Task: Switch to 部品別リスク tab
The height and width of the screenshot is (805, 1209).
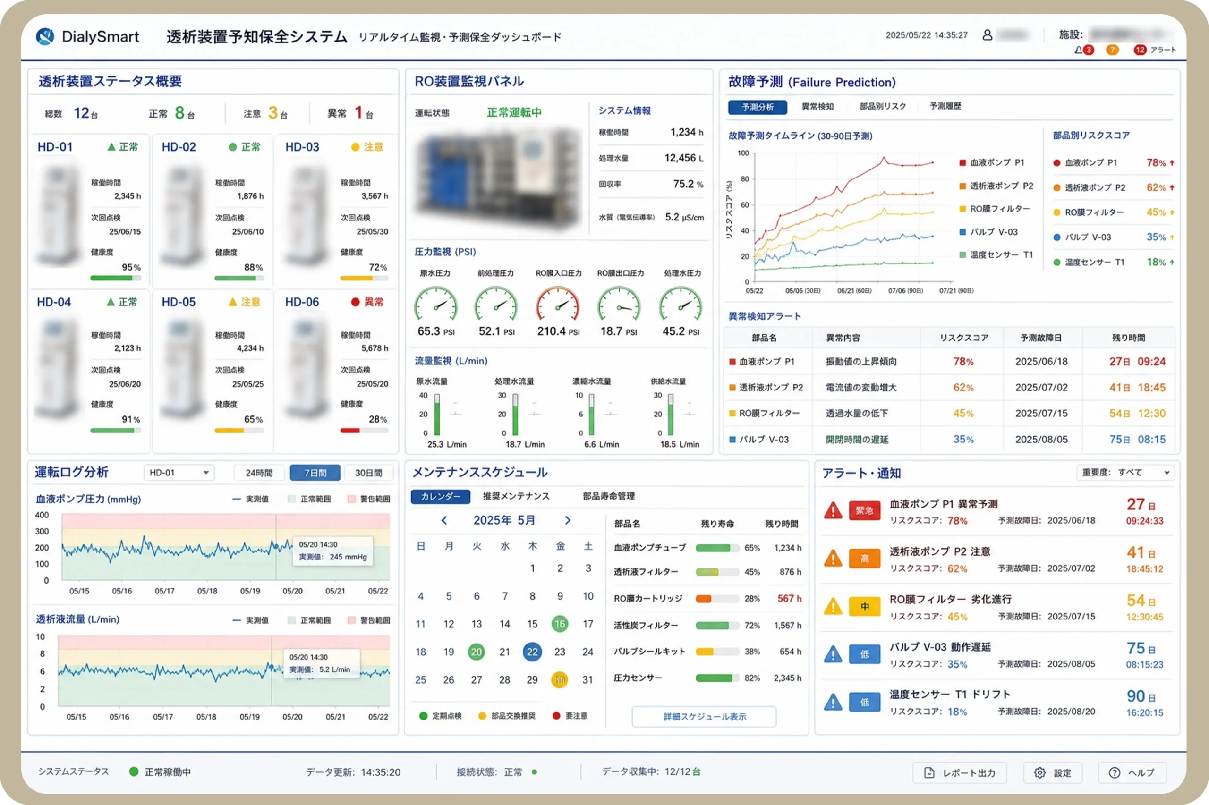Action: click(x=883, y=107)
